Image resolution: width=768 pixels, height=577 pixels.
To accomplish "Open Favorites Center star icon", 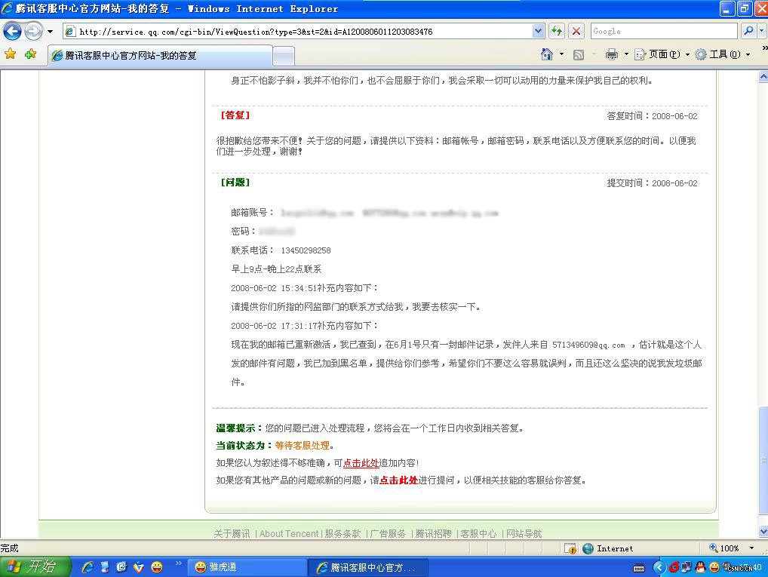I will tap(11, 54).
